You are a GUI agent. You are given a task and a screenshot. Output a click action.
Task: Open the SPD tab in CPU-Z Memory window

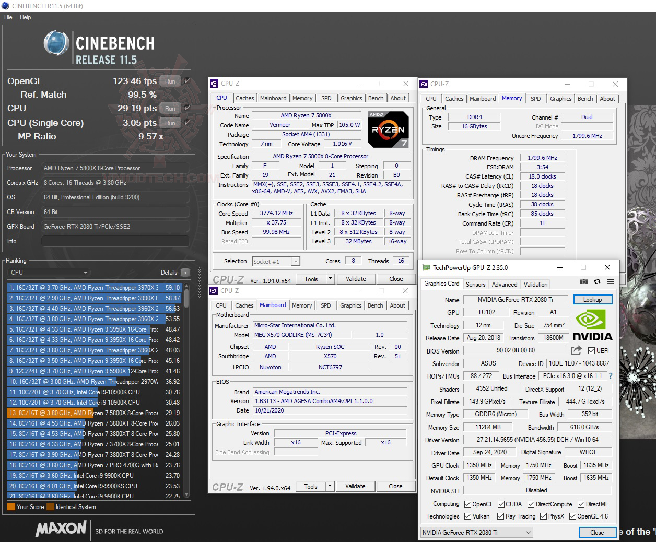[535, 99]
